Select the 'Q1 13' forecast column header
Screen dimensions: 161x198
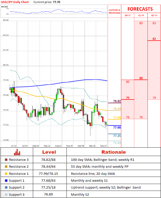pos(141,15)
